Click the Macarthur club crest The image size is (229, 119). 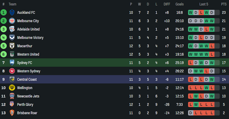pyautogui.click(x=12, y=46)
